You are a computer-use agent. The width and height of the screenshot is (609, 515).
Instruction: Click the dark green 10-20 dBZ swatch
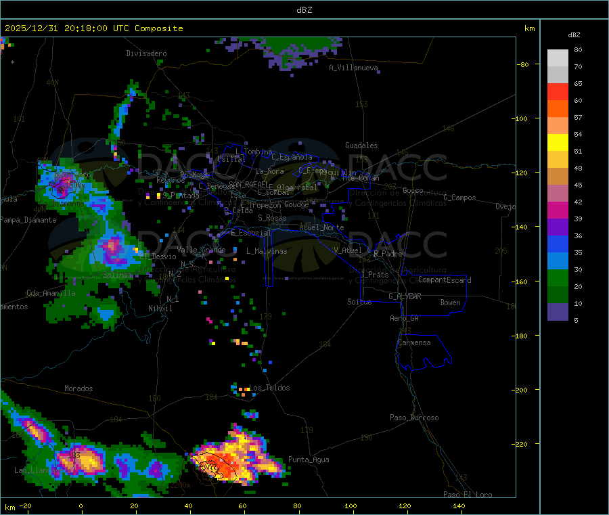coord(558,295)
